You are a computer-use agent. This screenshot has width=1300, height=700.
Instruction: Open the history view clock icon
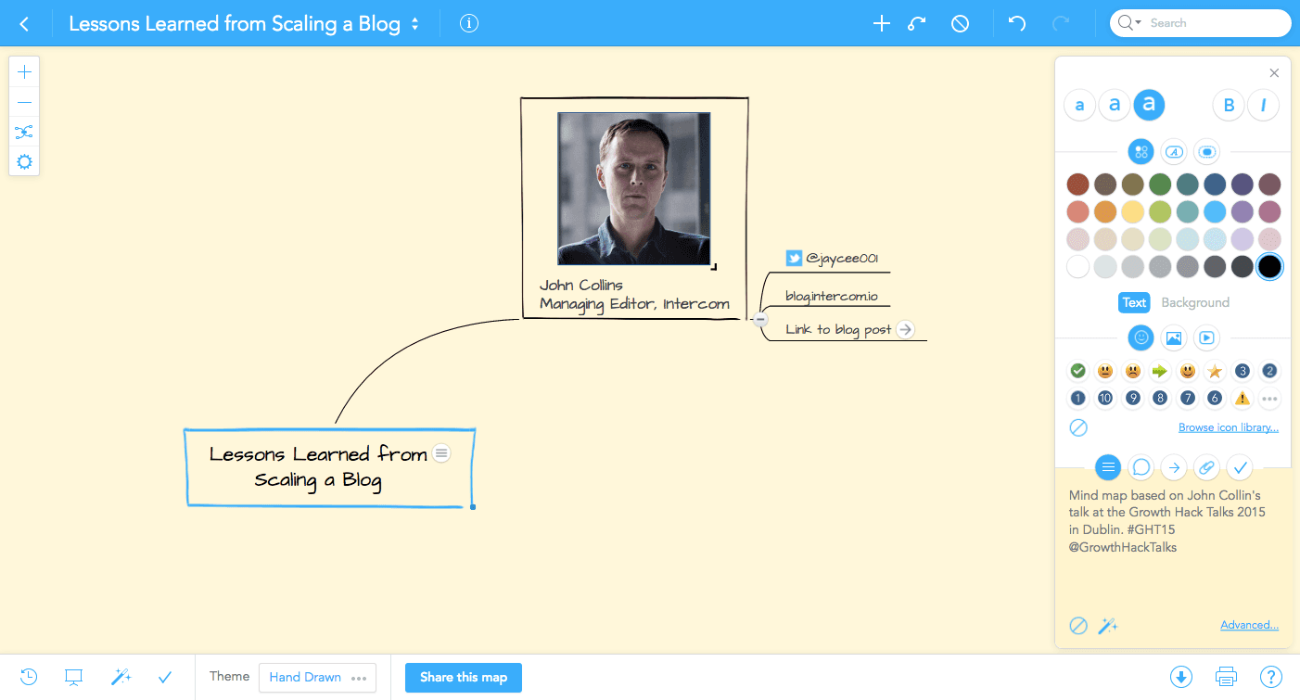click(x=29, y=677)
